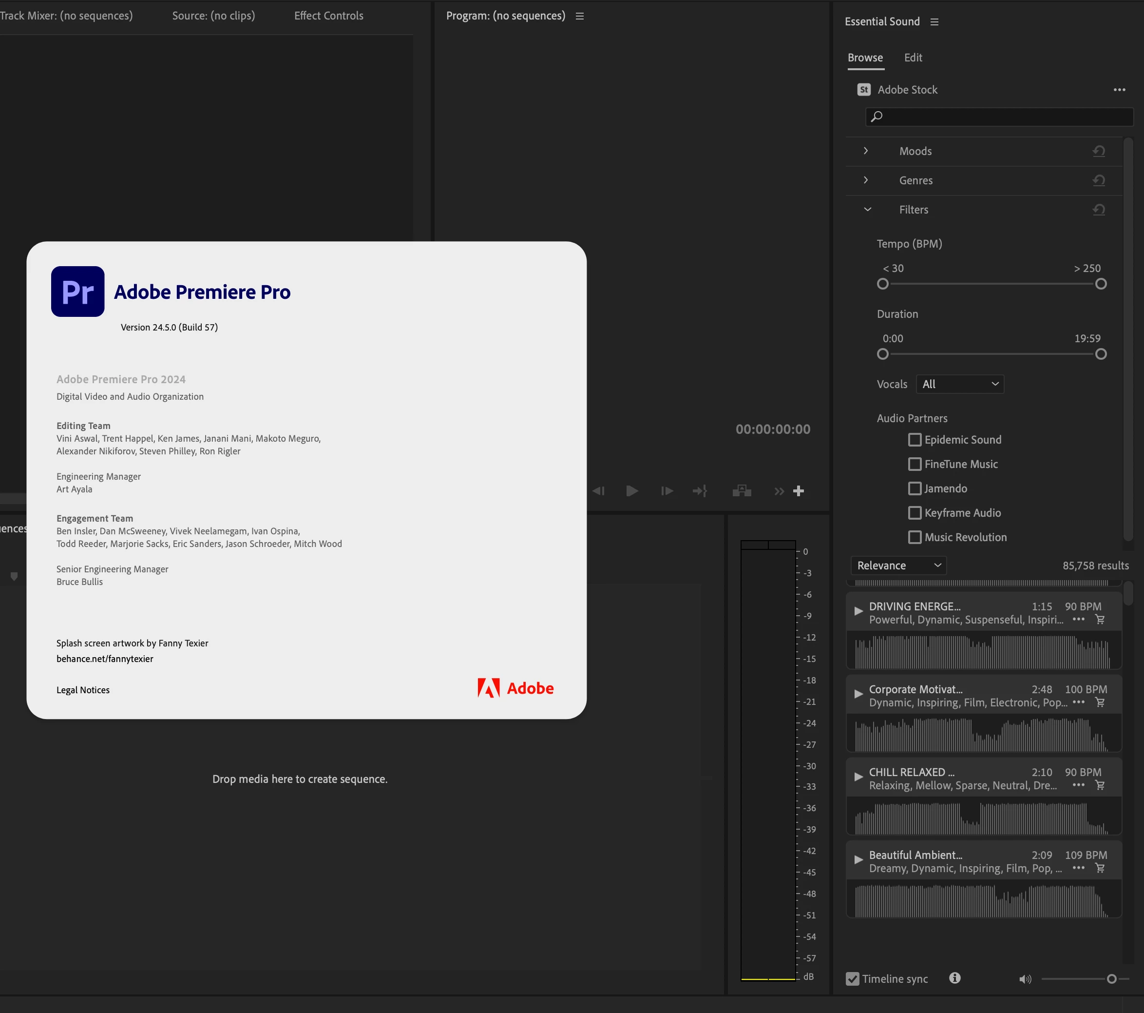Image resolution: width=1144 pixels, height=1013 pixels.
Task: Check the Jamendo audio partner
Action: click(915, 488)
